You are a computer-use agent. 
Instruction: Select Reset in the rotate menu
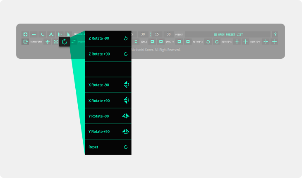(108, 147)
